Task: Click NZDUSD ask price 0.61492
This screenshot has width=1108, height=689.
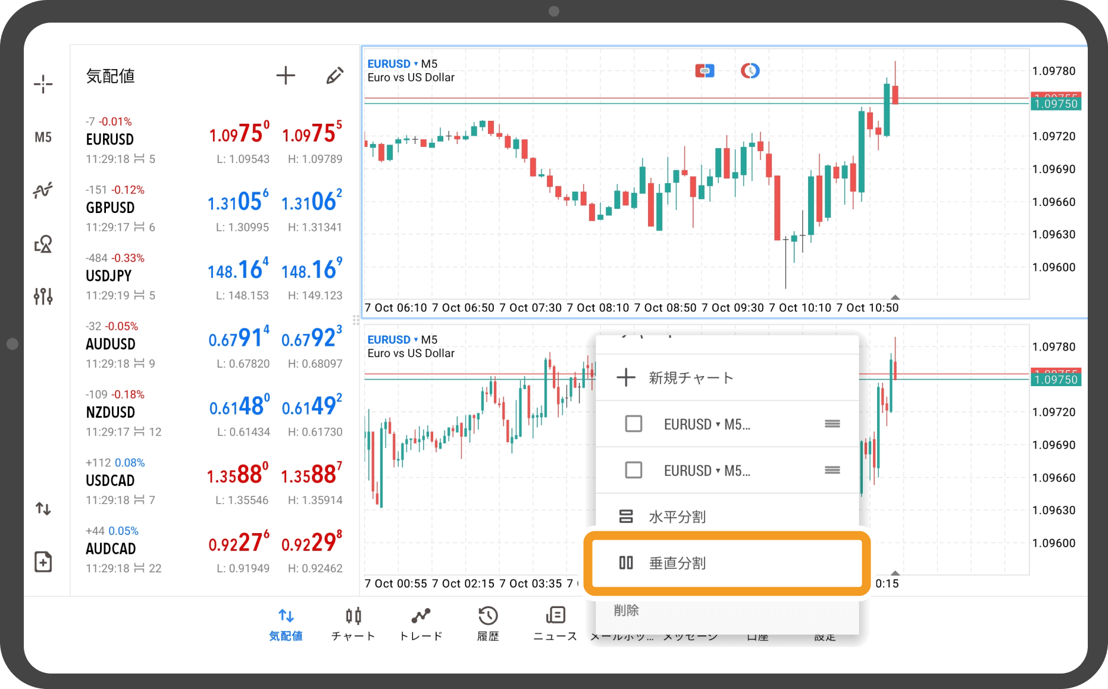Action: [x=312, y=406]
